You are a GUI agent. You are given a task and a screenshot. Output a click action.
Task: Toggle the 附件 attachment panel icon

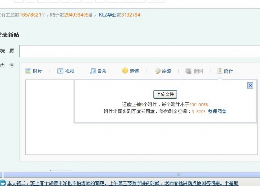click(219, 71)
